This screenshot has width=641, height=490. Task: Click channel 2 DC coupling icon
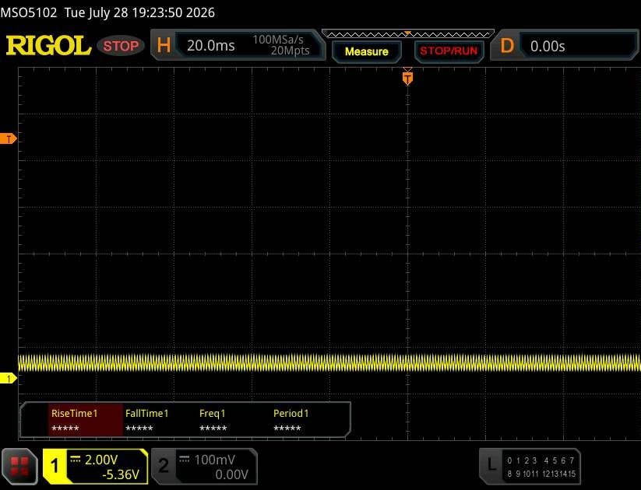click(x=185, y=460)
